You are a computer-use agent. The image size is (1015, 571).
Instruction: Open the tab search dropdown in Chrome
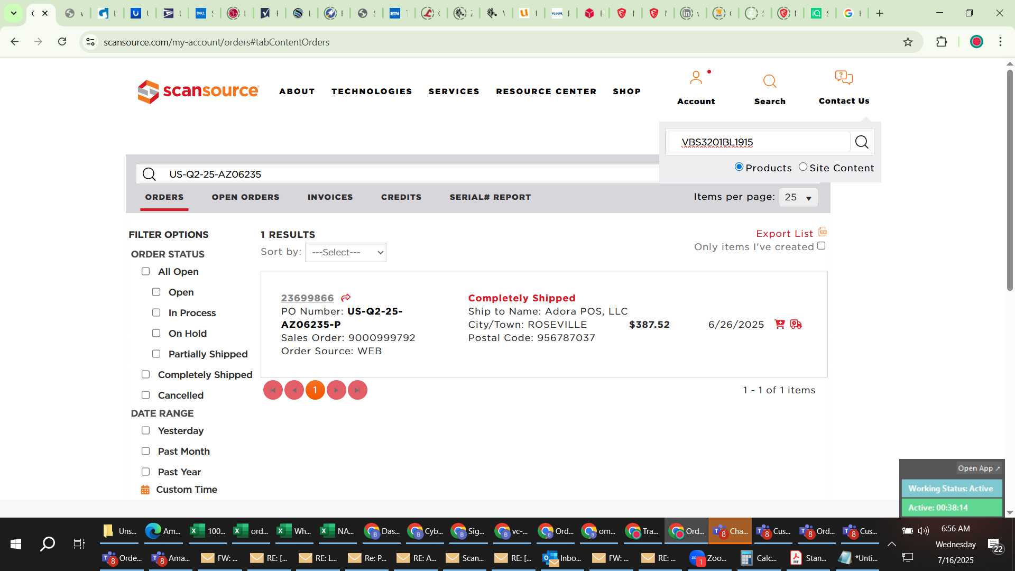[x=14, y=13]
